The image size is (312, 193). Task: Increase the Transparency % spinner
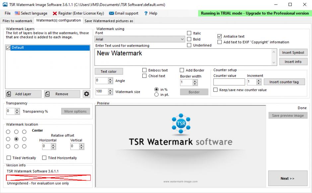point(17,110)
